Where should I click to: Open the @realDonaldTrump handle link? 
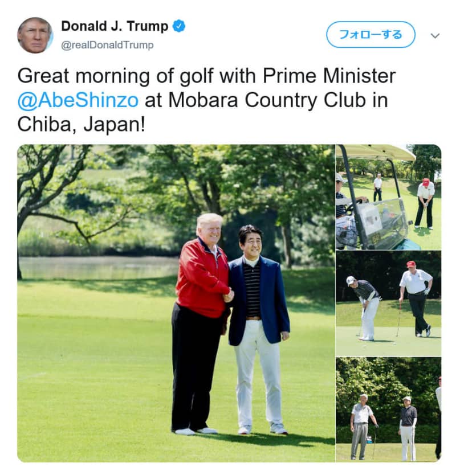(107, 45)
